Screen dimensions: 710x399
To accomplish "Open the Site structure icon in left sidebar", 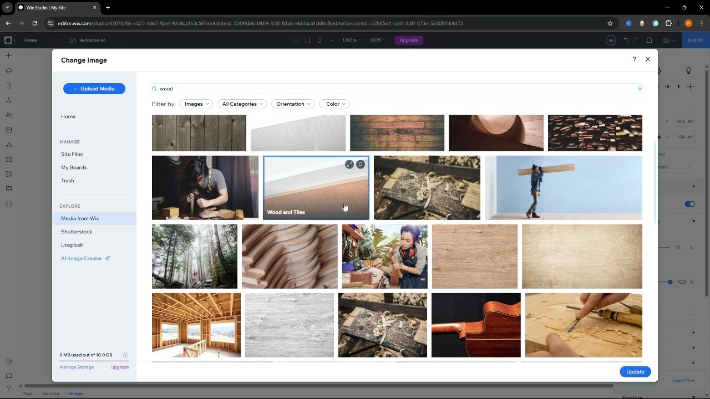I will (x=8, y=100).
